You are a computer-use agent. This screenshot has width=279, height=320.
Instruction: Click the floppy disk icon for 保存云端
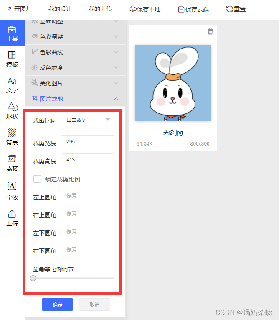[181, 9]
